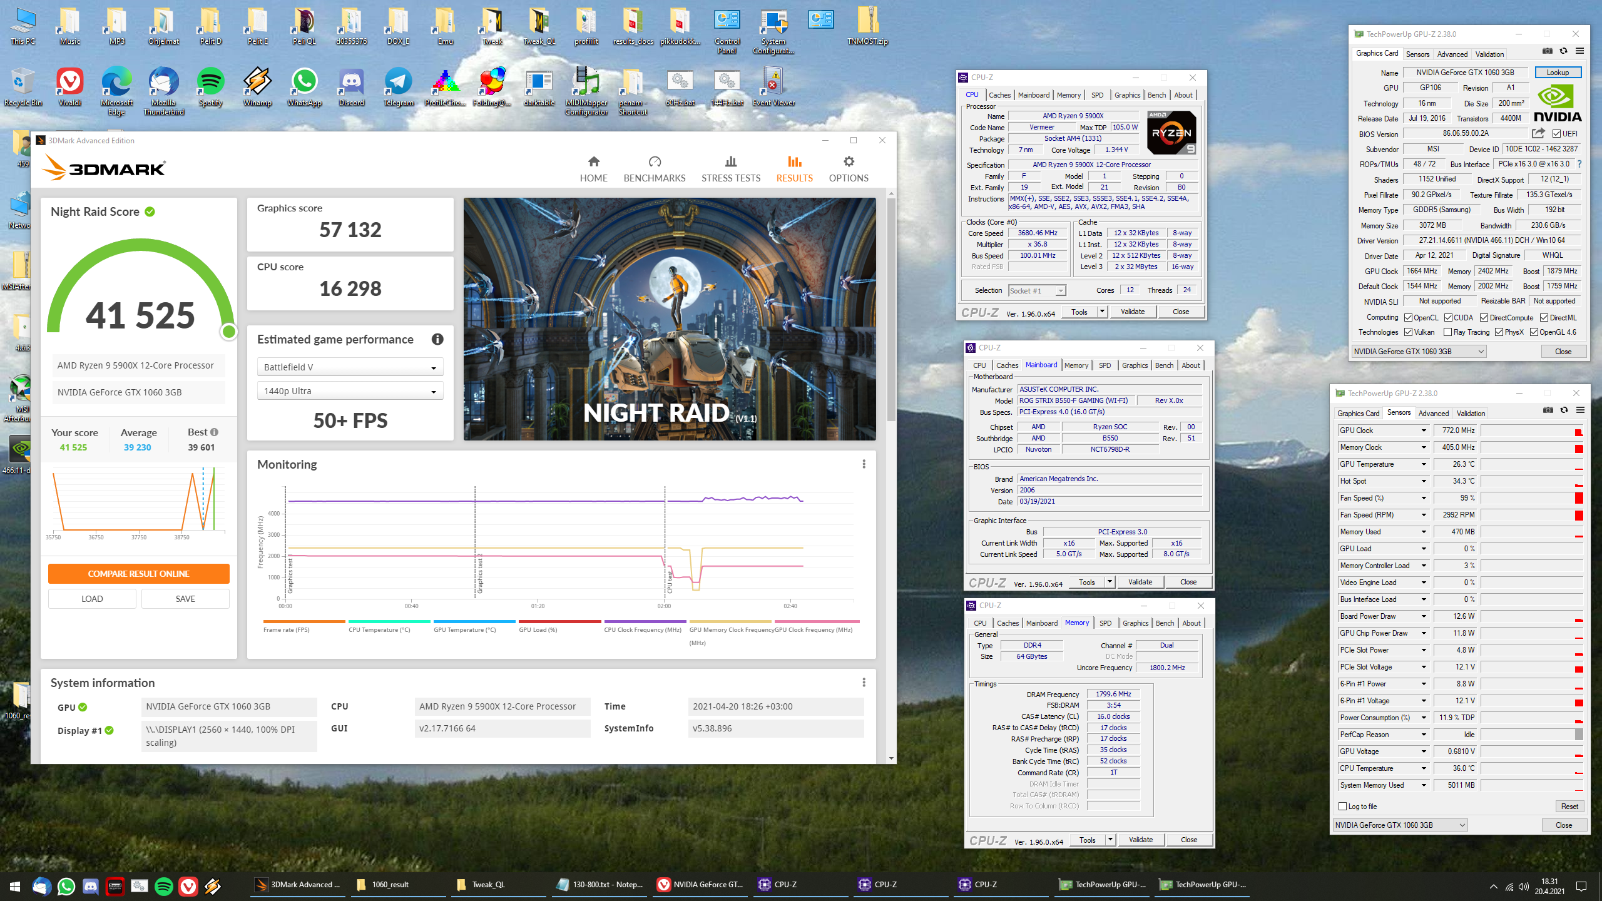Take a screenshot in GPU-Z Graphics Card window
This screenshot has height=901, width=1602.
[x=1547, y=51]
